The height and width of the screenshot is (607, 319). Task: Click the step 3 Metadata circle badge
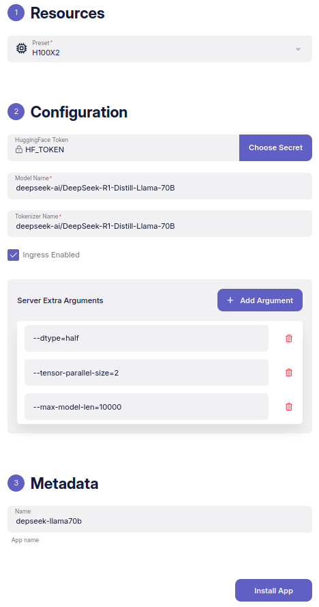pyautogui.click(x=16, y=483)
